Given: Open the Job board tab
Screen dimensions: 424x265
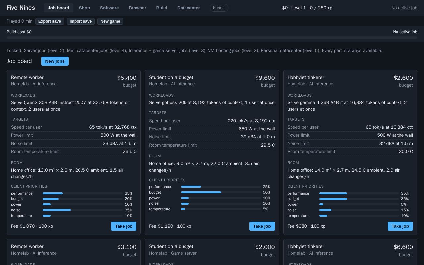Looking at the screenshot, I should click(x=58, y=8).
